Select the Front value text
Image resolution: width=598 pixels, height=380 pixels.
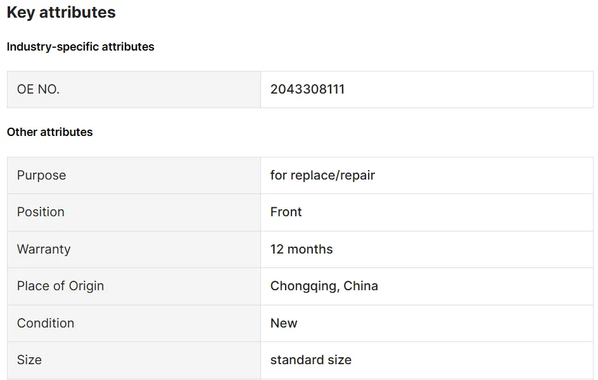tap(286, 212)
